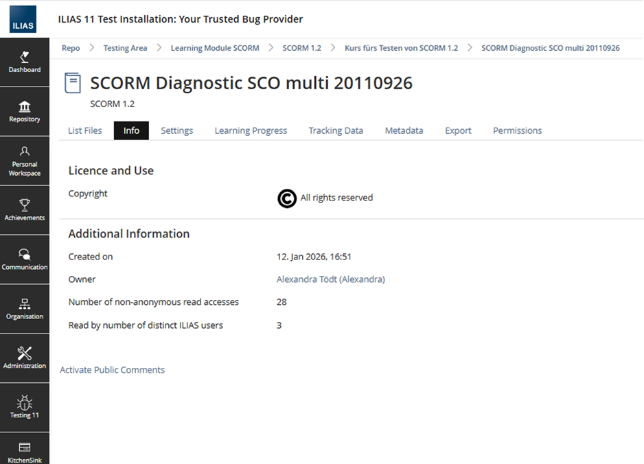
Task: Click Activate Public Comments link
Action: [x=112, y=370]
